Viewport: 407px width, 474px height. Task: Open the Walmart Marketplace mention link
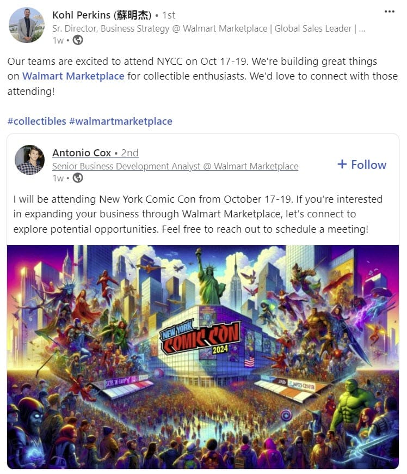coord(73,76)
